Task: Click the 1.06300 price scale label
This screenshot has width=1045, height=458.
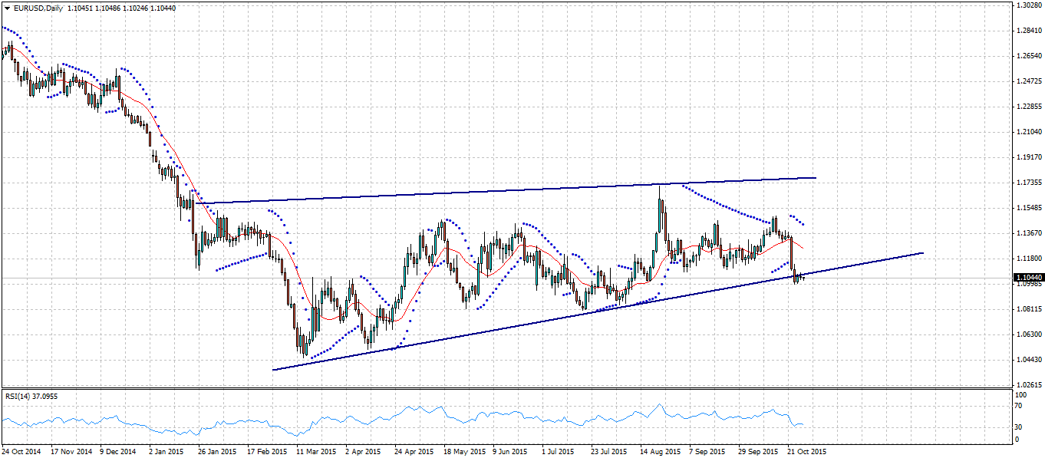Action: point(1028,334)
